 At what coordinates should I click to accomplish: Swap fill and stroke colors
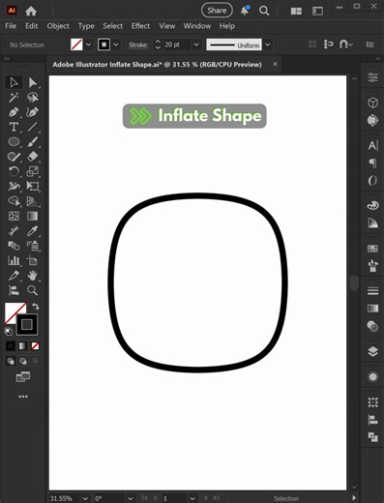click(x=36, y=307)
